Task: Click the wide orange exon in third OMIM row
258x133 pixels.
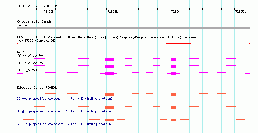Action: click(110, 120)
